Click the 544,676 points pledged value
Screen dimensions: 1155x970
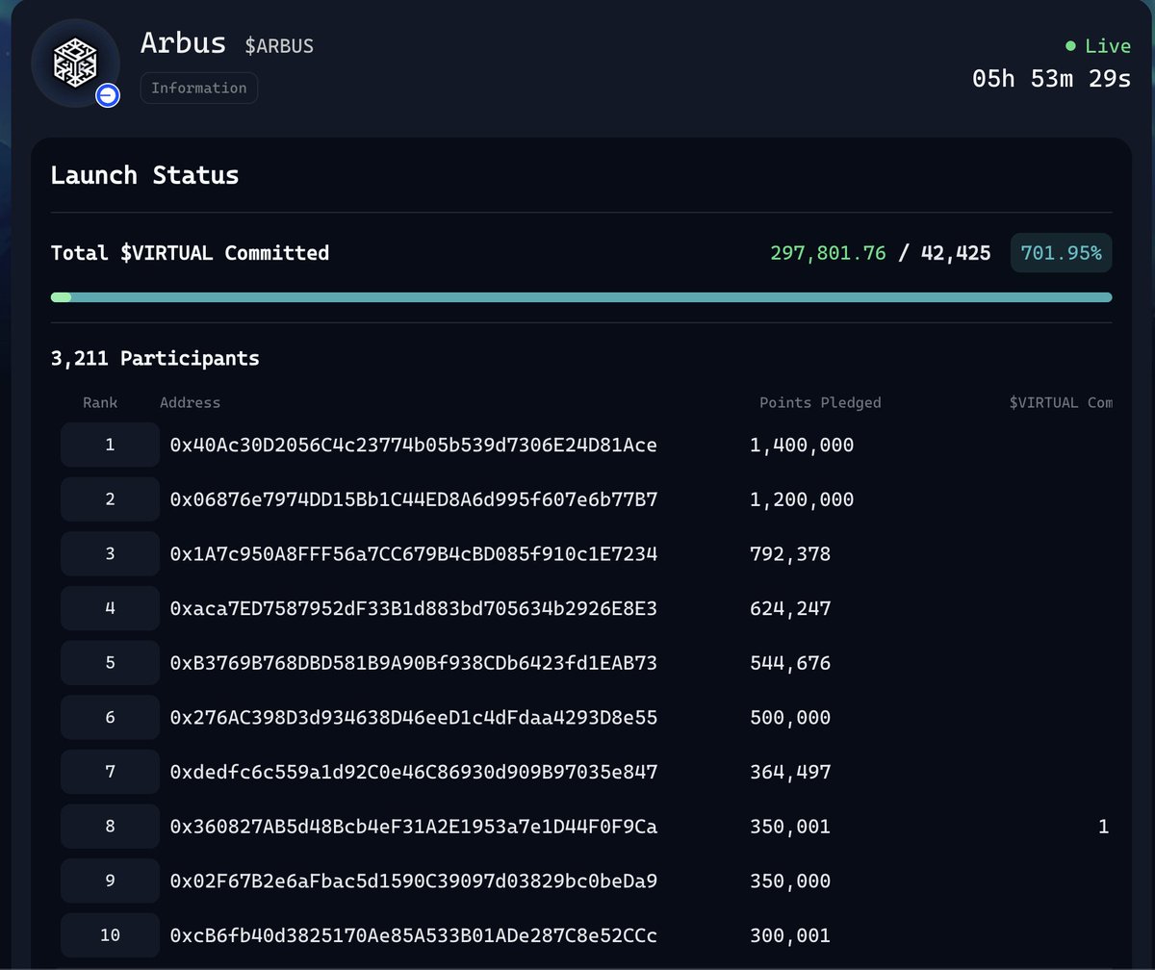tap(790, 664)
